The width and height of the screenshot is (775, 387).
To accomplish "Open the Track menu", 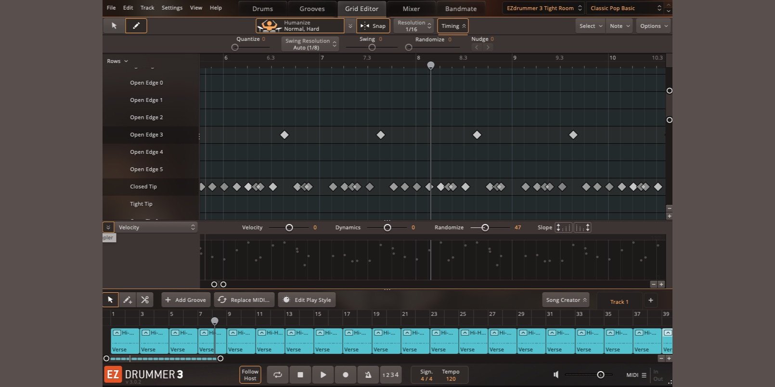I will pos(147,8).
